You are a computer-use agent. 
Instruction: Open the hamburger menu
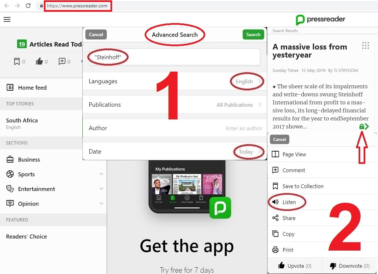(x=7, y=19)
